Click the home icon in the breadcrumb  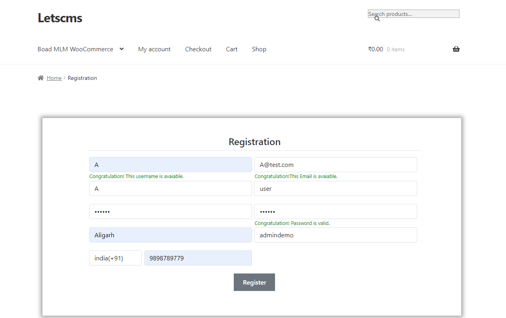[40, 78]
